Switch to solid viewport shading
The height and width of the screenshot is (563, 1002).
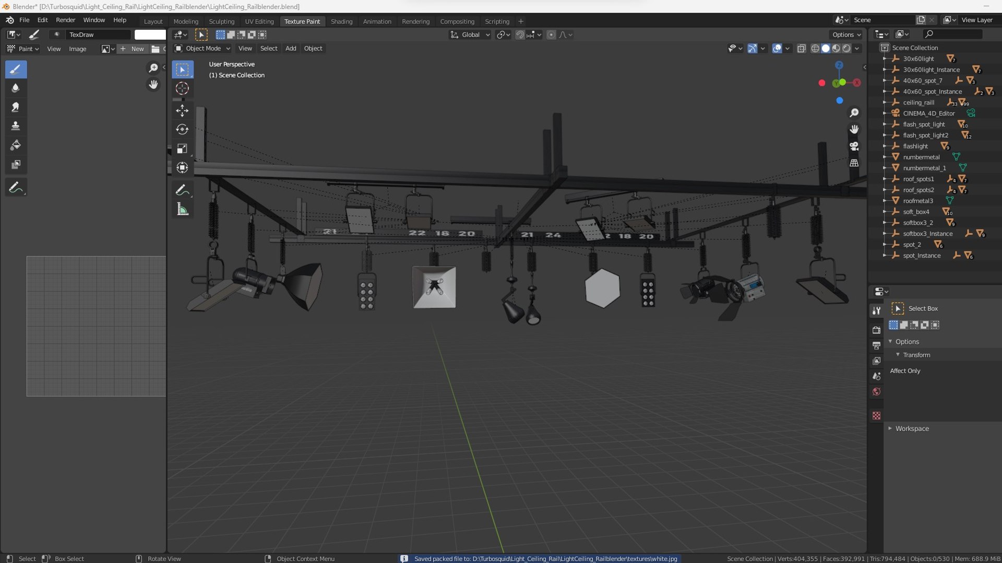826,49
